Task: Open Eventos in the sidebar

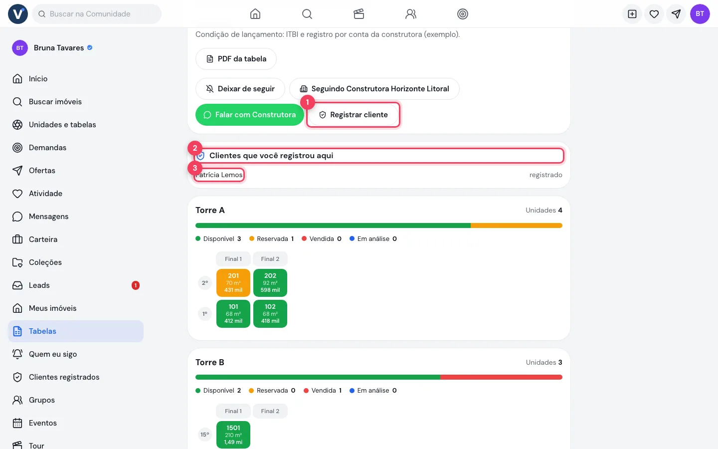Action: click(76, 423)
